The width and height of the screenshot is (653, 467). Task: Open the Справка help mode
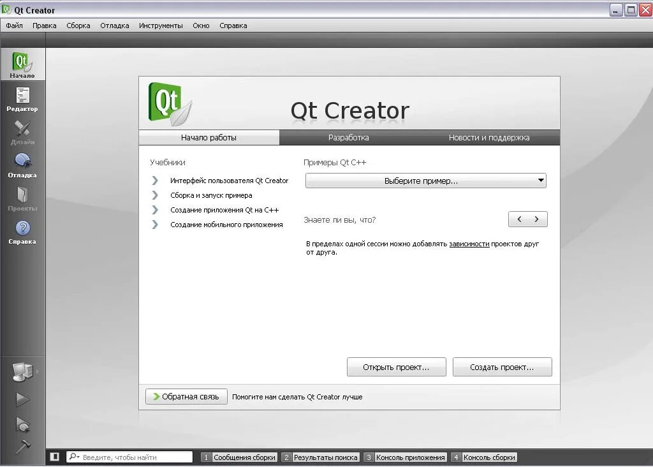22,232
